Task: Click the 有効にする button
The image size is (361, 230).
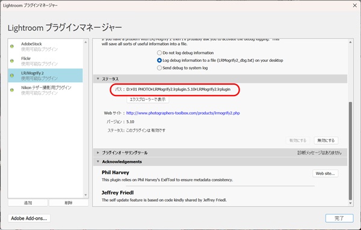Action: [x=298, y=141]
